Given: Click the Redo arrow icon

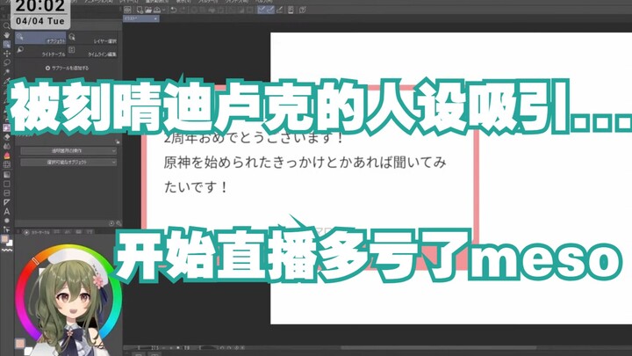Looking at the screenshot, I should [183, 10].
